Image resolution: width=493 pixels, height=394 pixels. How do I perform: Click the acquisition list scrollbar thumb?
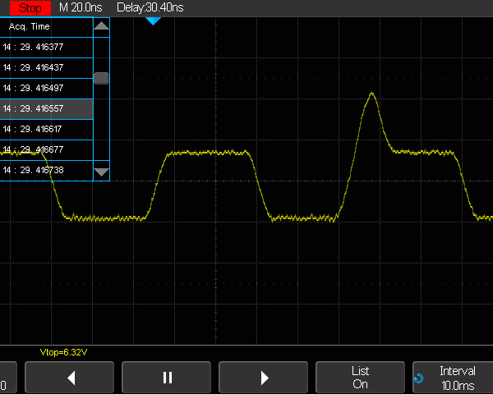coord(101,78)
